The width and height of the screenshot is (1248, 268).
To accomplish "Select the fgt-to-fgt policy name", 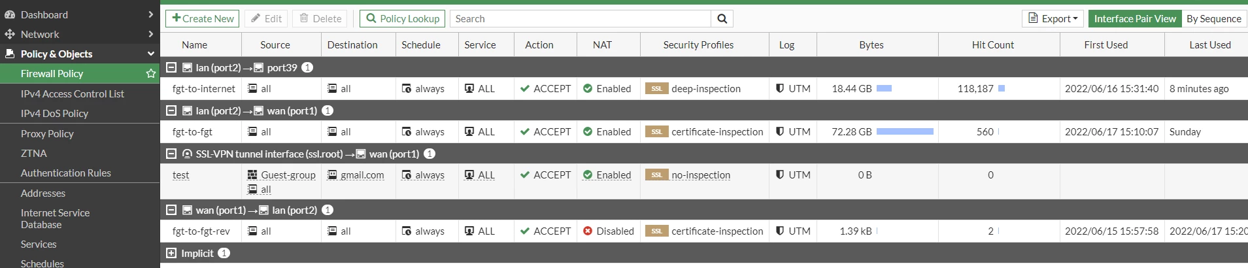I will pyautogui.click(x=192, y=131).
